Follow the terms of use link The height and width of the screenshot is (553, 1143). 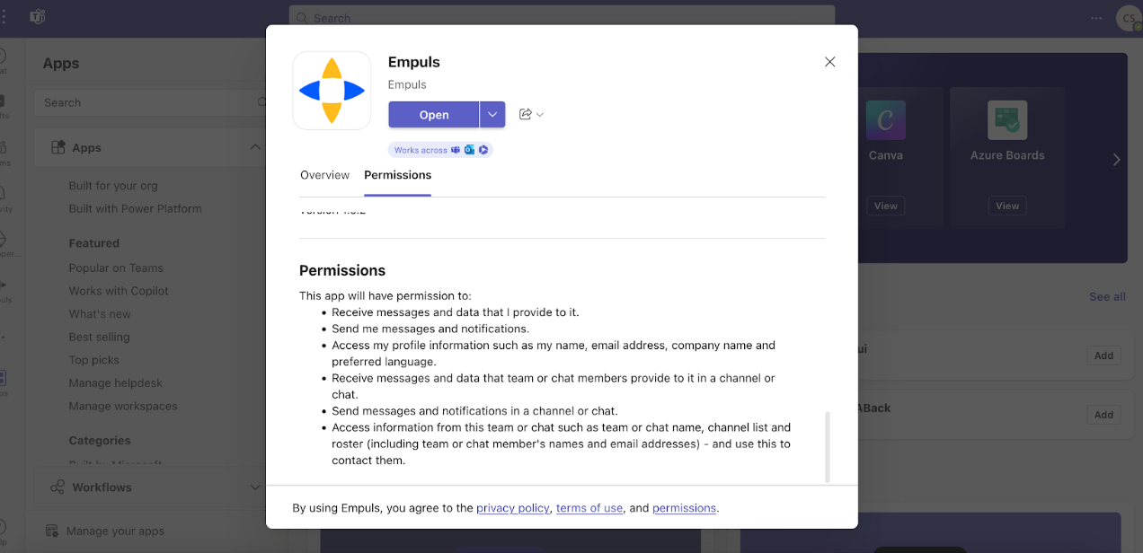(589, 508)
